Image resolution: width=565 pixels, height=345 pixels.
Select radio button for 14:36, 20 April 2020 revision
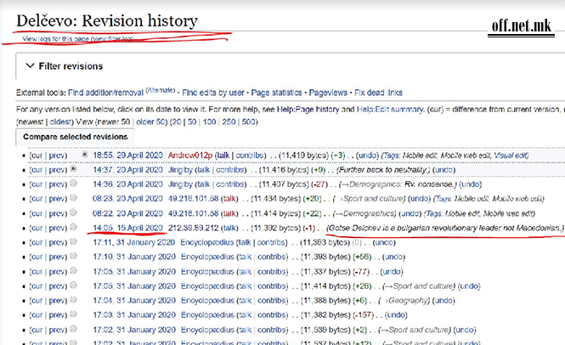click(73, 184)
